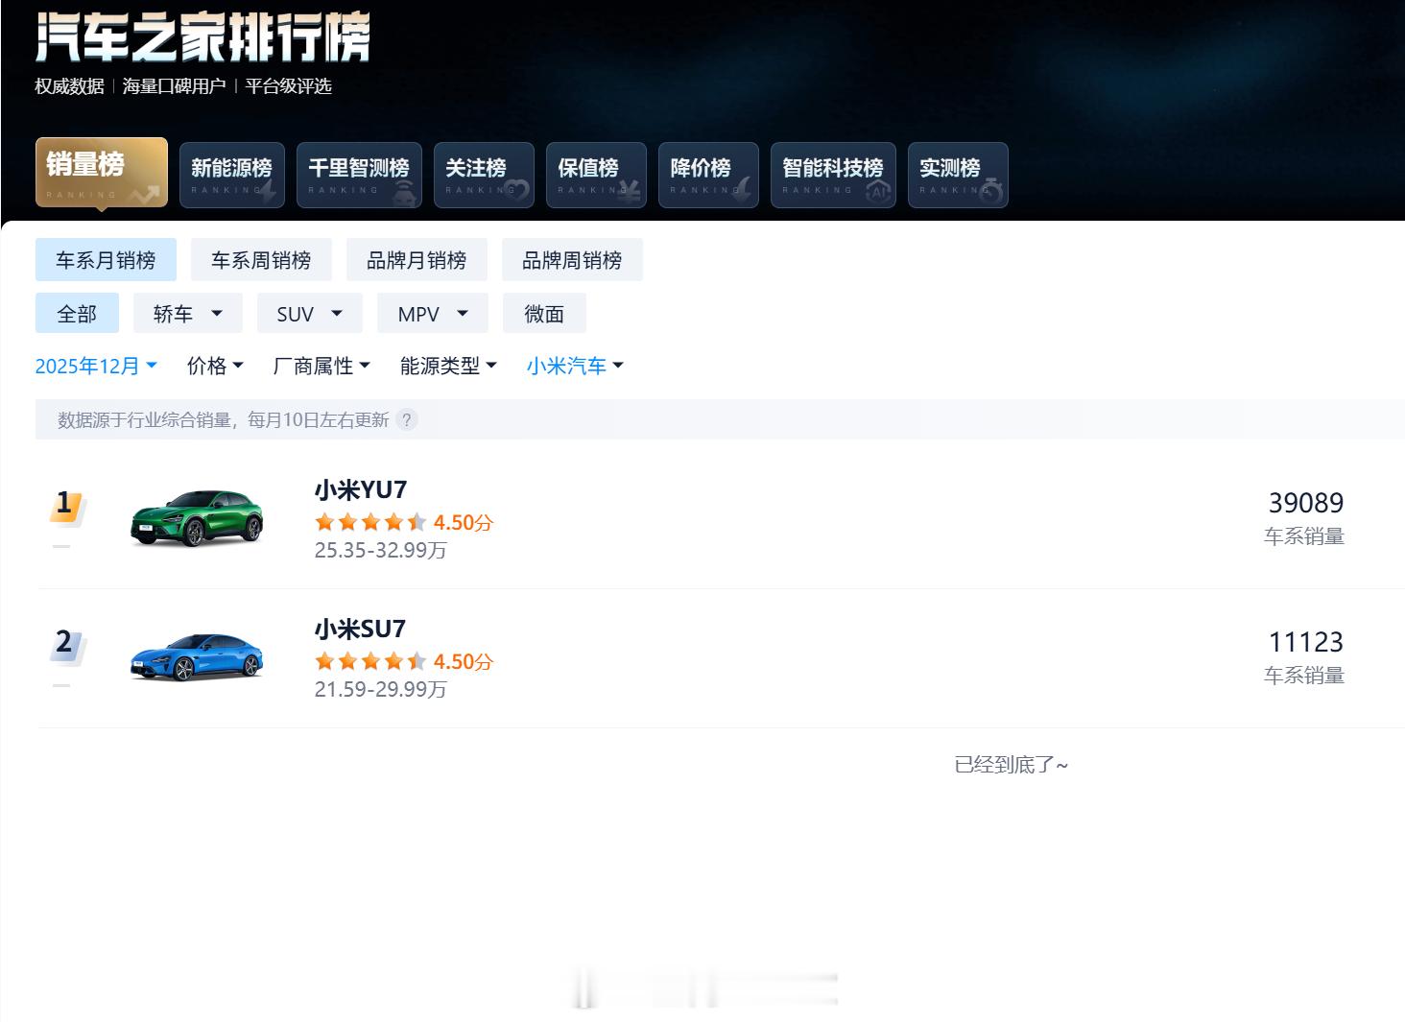Go to the 保值榜 tab
Screen dimensions: 1405x1022
pos(596,175)
